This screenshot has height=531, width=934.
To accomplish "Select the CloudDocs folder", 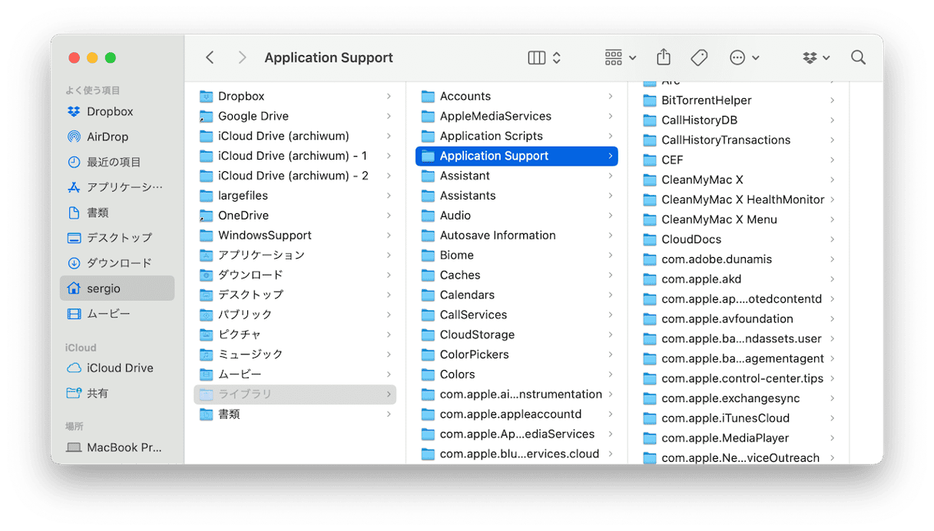I will 739,239.
